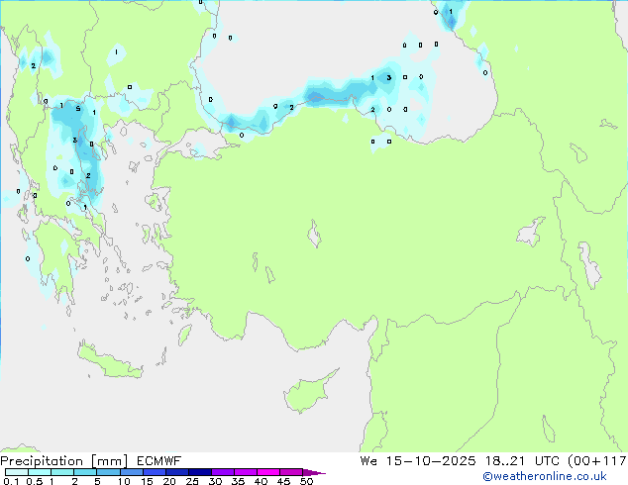Select the legend swatch between 0.5 and 1
This screenshot has width=628, height=485.
[x=40, y=472]
